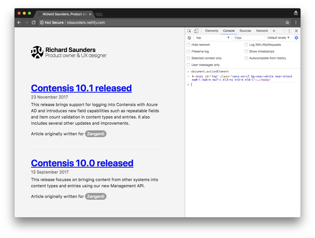Enable the Hide network checkbox
The width and height of the screenshot is (315, 238).
point(188,45)
